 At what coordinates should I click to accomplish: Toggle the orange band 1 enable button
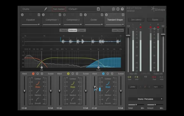tap(33, 74)
